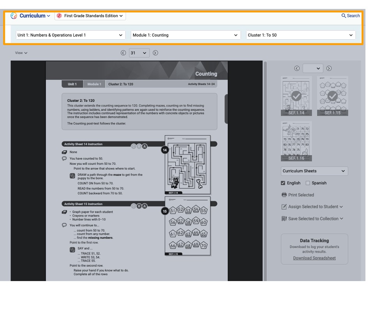Click the Activity Sheets 14–24 label
Image resolution: width=374 pixels, height=311 pixels.
tap(201, 84)
